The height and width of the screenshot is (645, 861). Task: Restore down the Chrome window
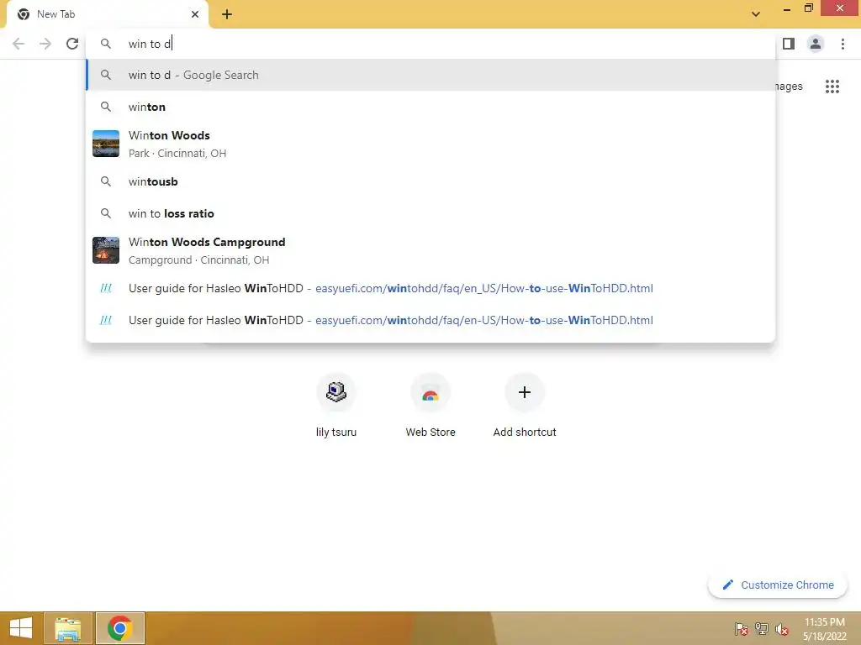click(808, 8)
